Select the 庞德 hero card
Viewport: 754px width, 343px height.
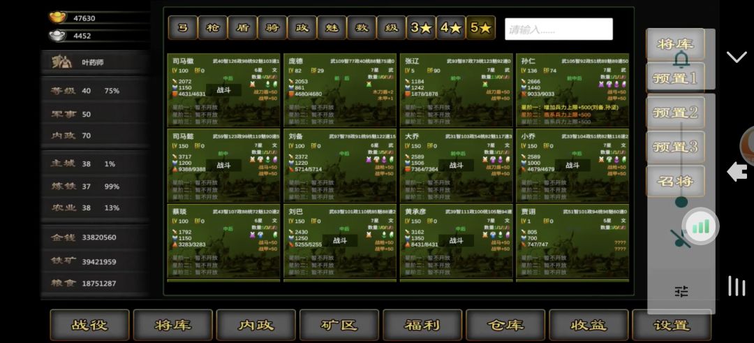pos(340,90)
